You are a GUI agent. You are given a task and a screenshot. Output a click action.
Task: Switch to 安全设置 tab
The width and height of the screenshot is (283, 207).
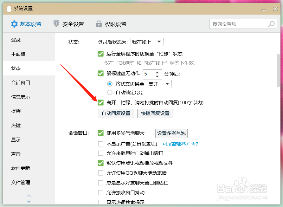pos(69,24)
